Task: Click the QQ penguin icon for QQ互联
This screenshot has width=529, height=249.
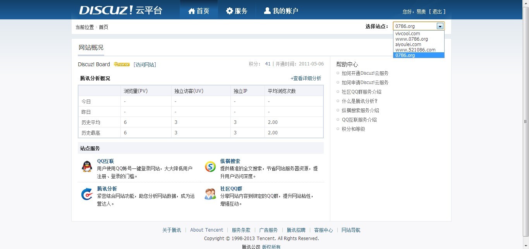Action: click(87, 167)
